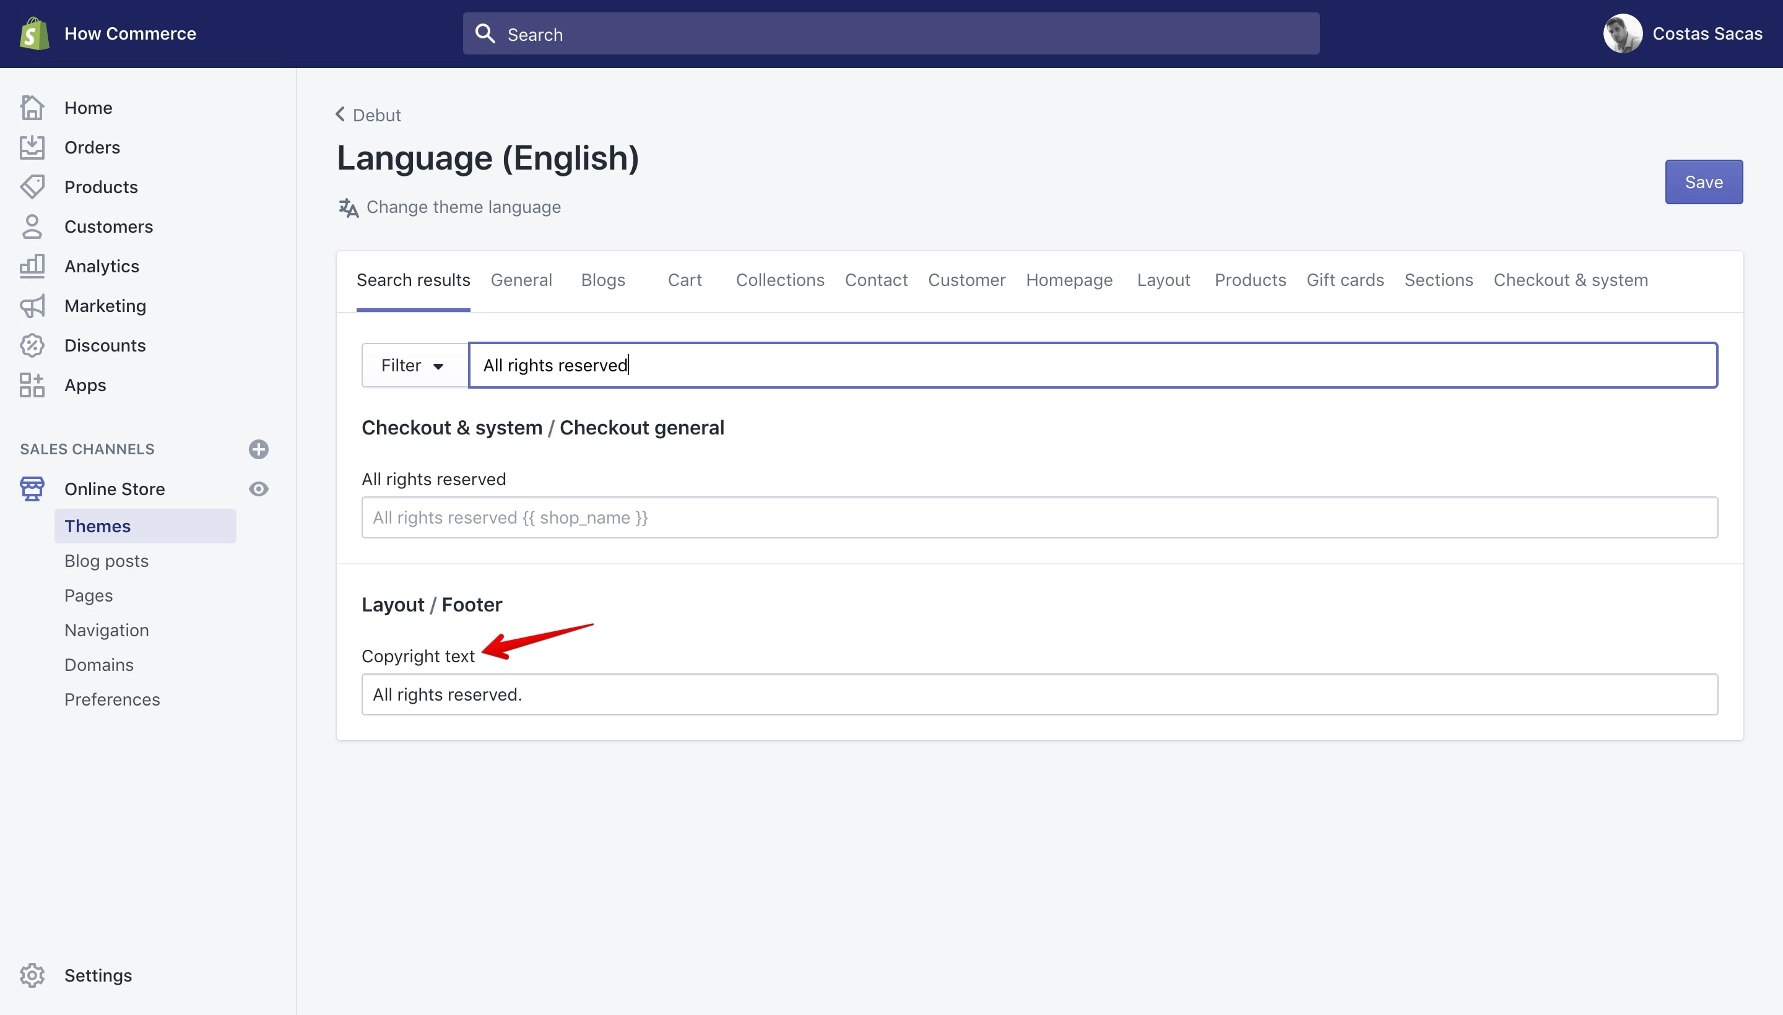The image size is (1783, 1015).
Task: Switch to the Layout tab
Action: [1163, 280]
